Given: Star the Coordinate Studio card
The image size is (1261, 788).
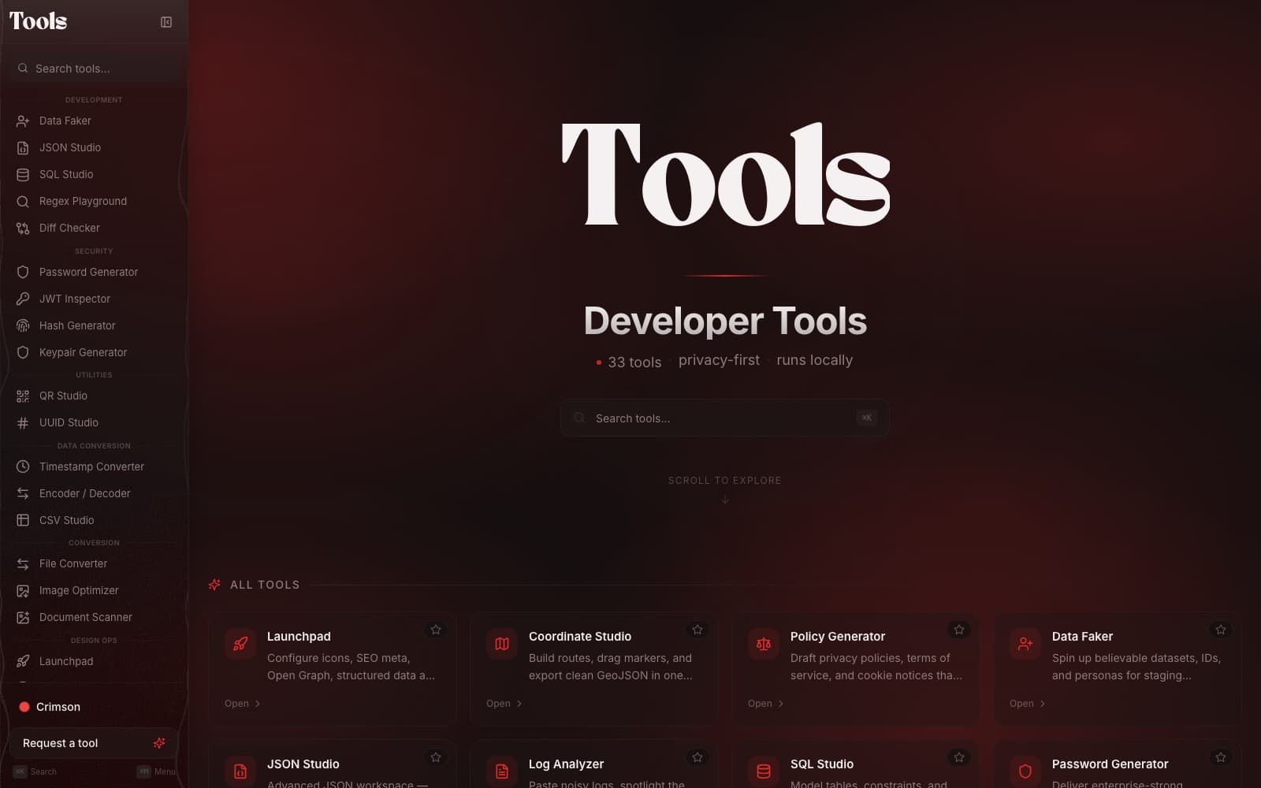Looking at the screenshot, I should click(697, 630).
